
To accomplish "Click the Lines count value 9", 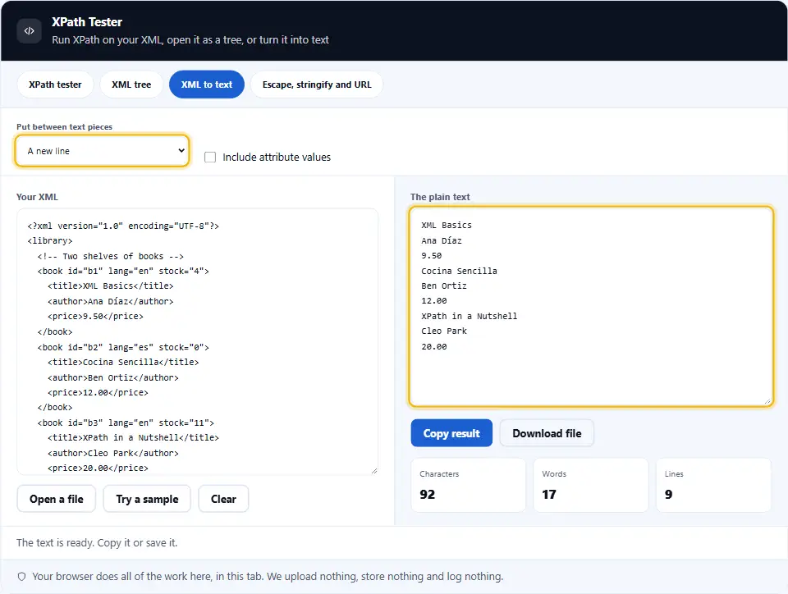I will (668, 495).
